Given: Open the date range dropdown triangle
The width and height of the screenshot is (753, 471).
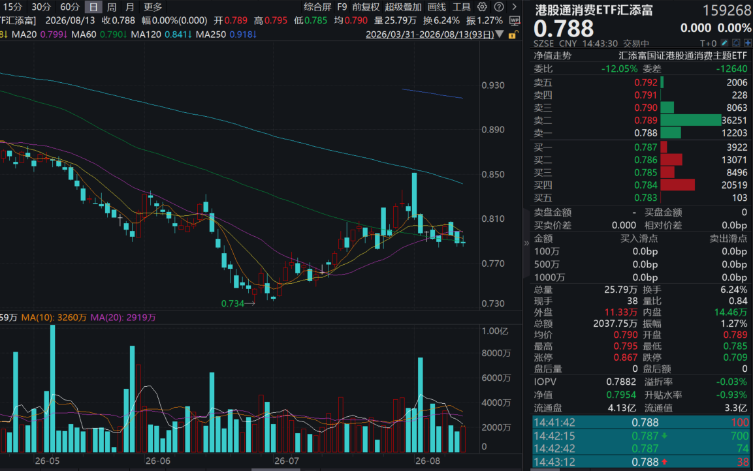Looking at the screenshot, I should (x=500, y=35).
